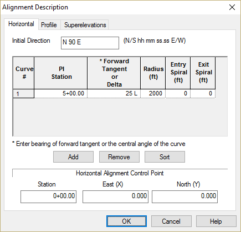Select the PI Station cell 5+00.00

61,94
